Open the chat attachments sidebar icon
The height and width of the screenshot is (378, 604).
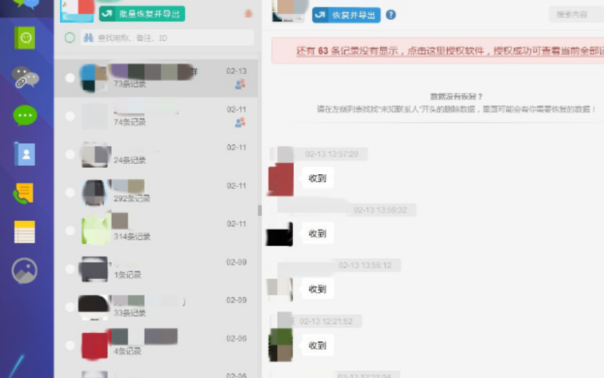[x=25, y=77]
